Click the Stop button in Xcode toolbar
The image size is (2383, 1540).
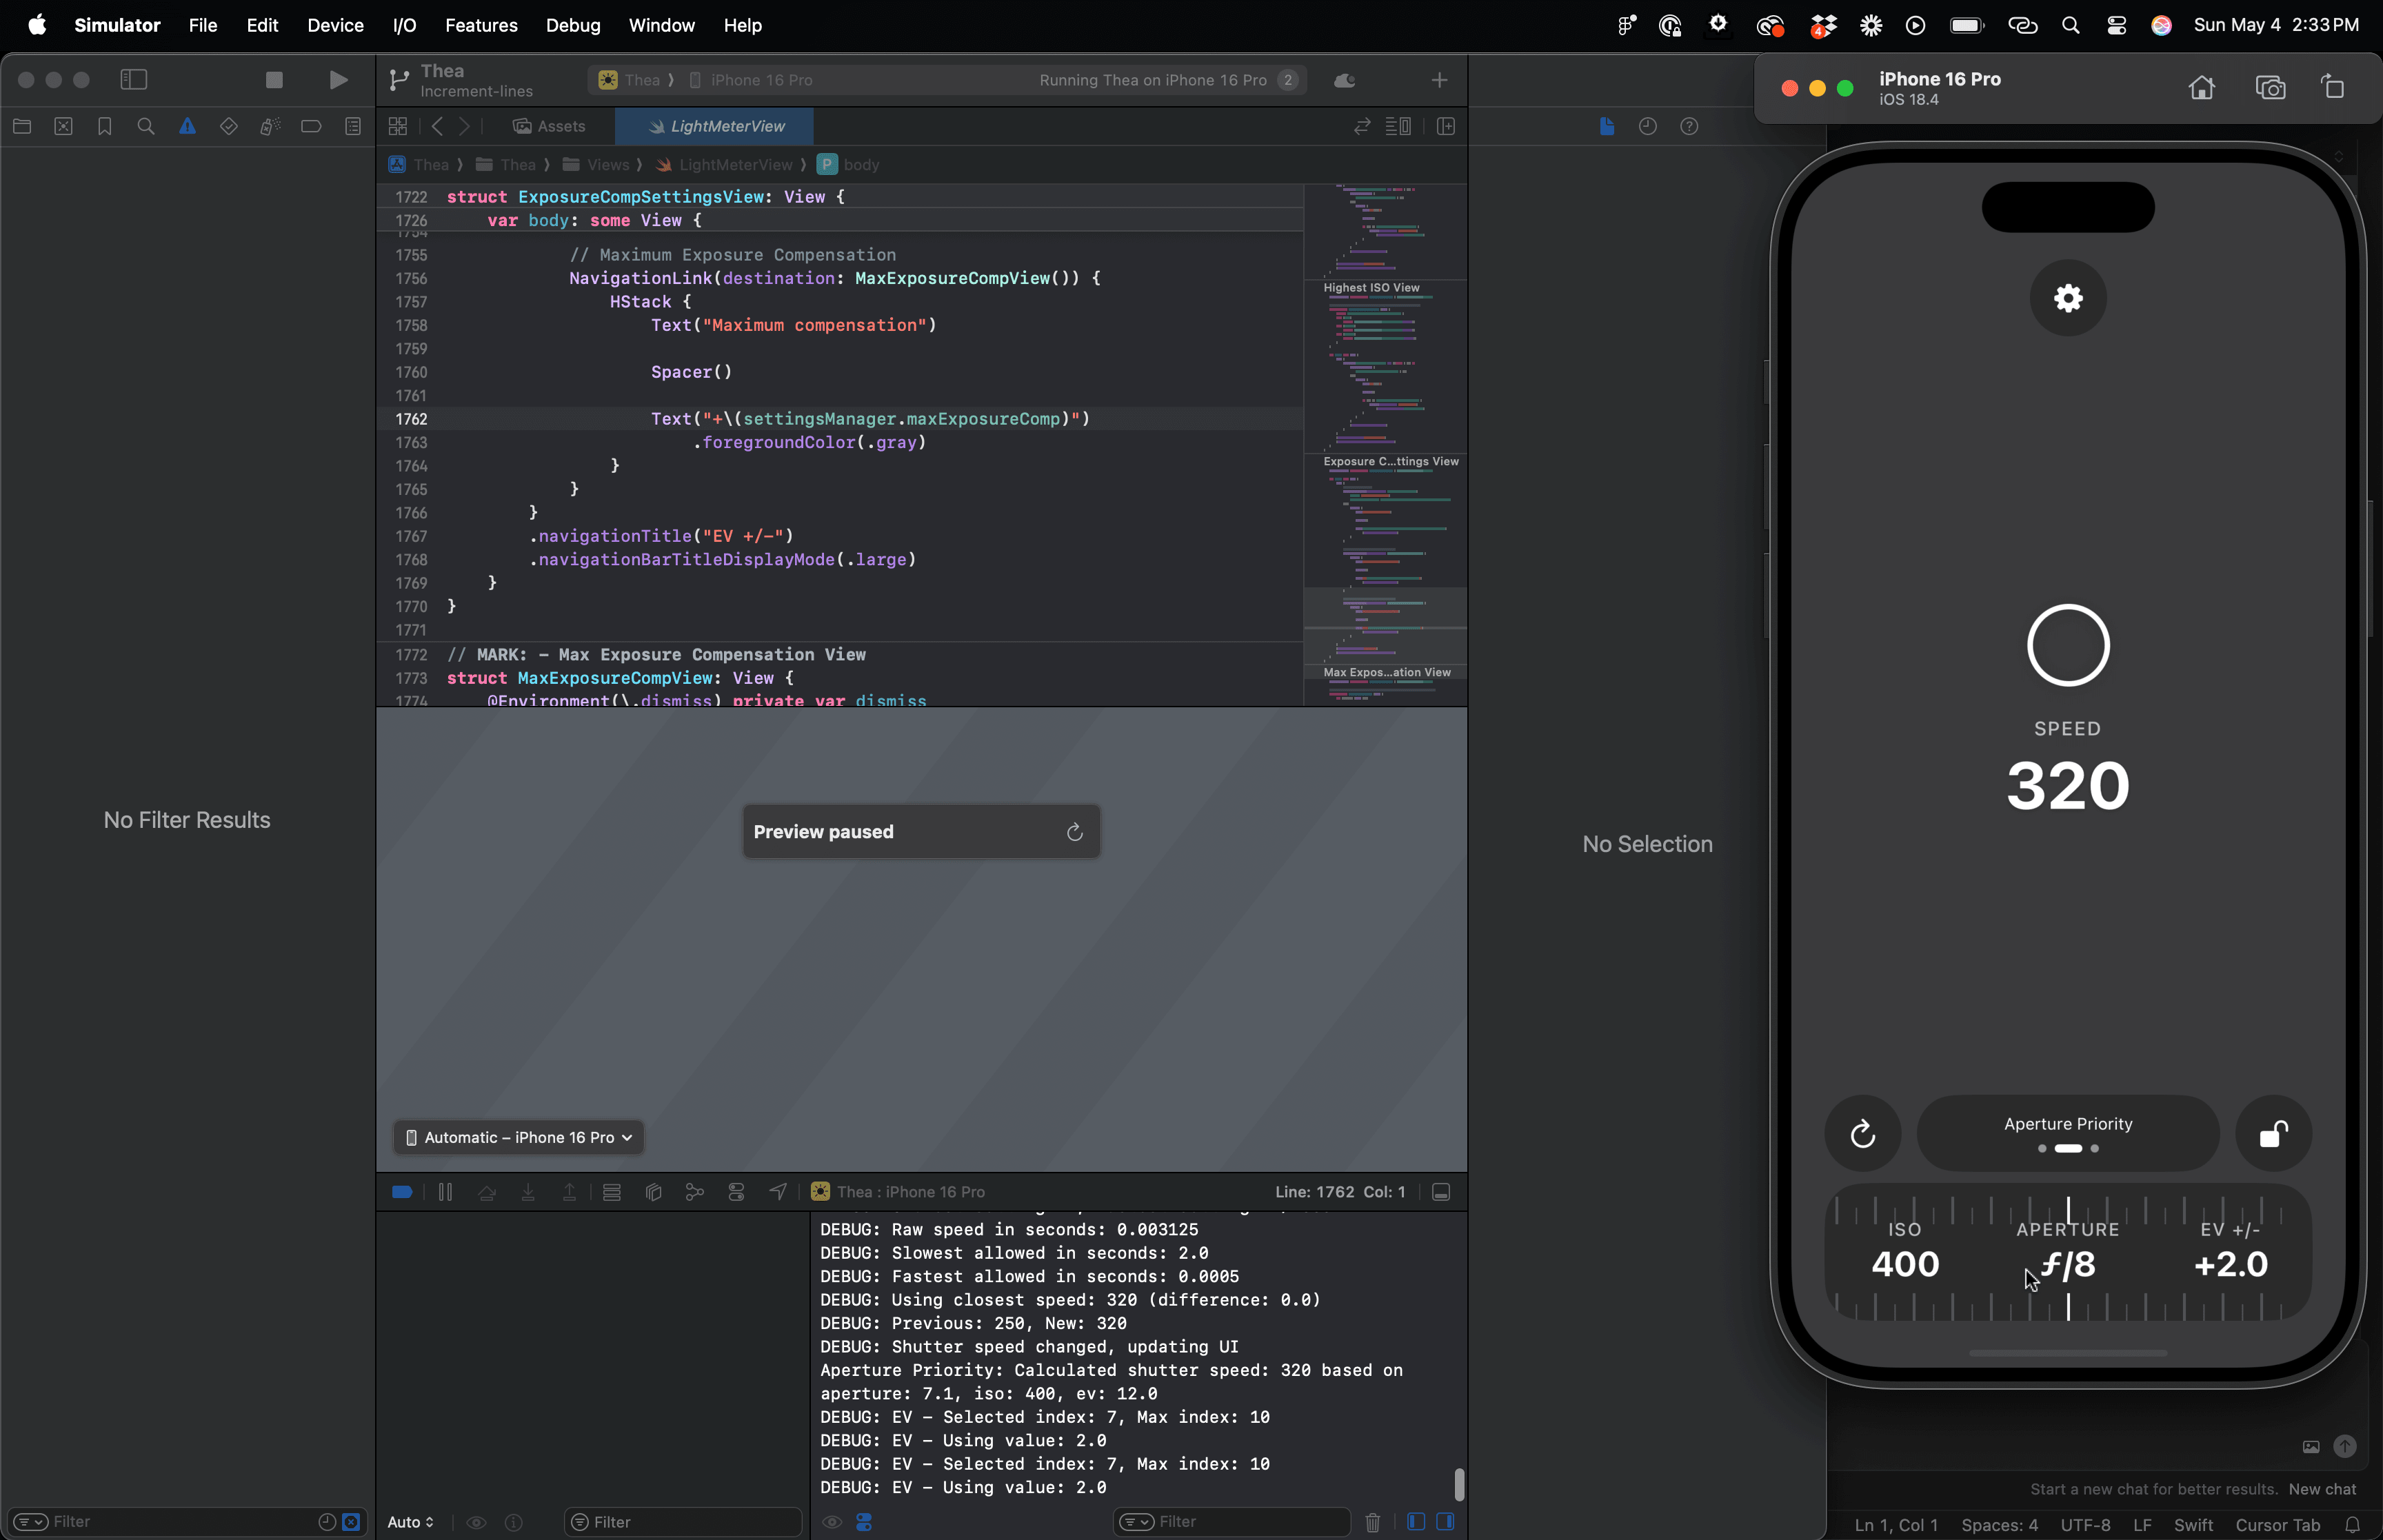pos(274,80)
